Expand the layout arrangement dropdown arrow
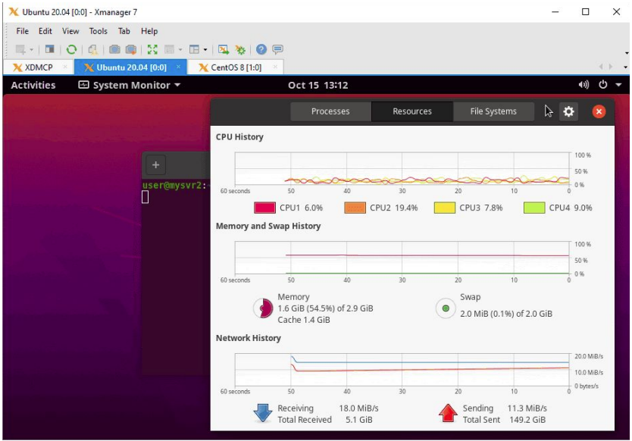 click(205, 50)
